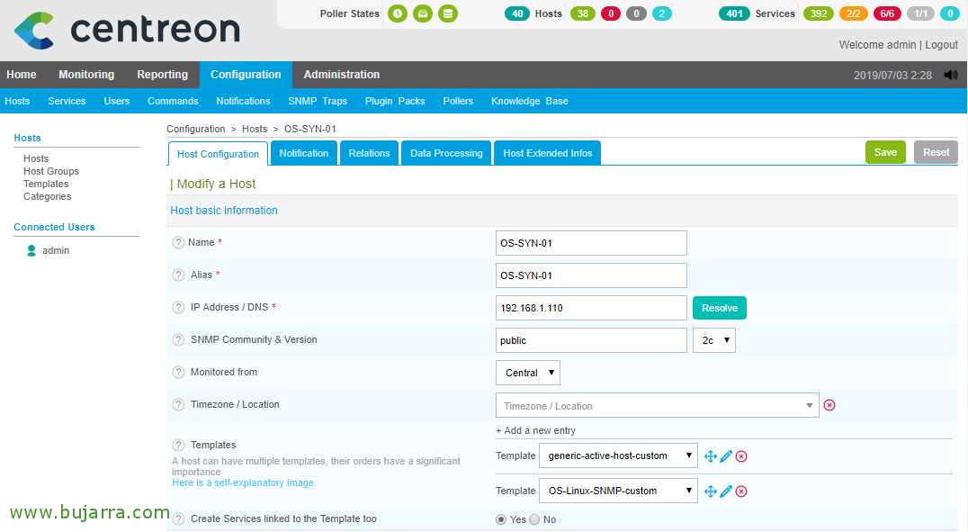Remove the OS-Linux-SNMP-custom template entry
968x532 pixels.
click(741, 491)
